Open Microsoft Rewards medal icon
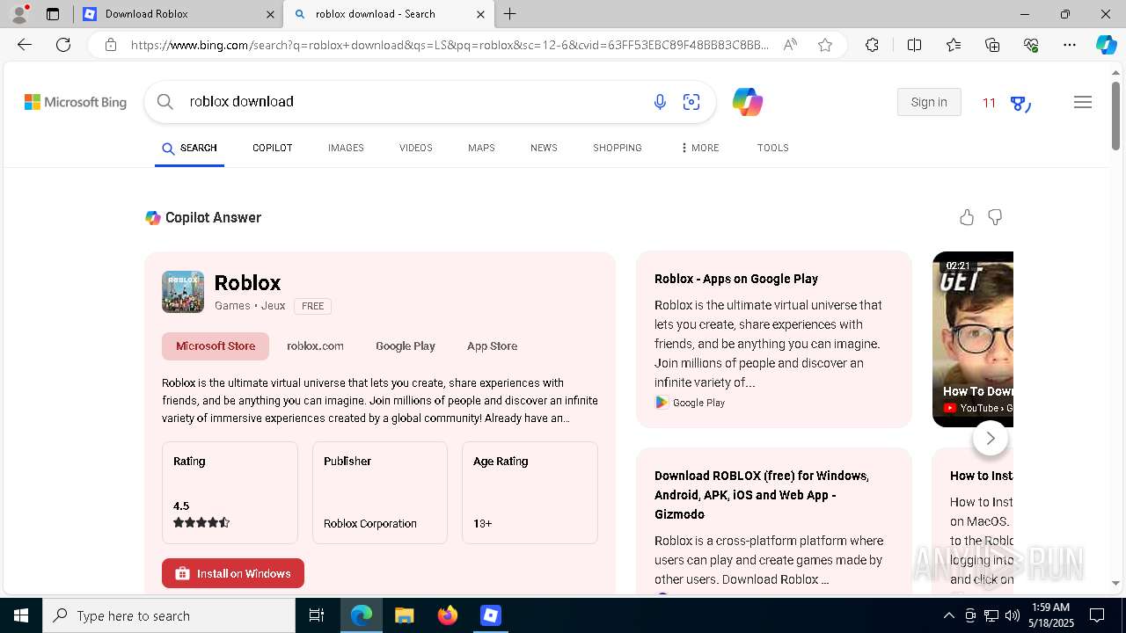Image resolution: width=1126 pixels, height=633 pixels. [x=1020, y=103]
